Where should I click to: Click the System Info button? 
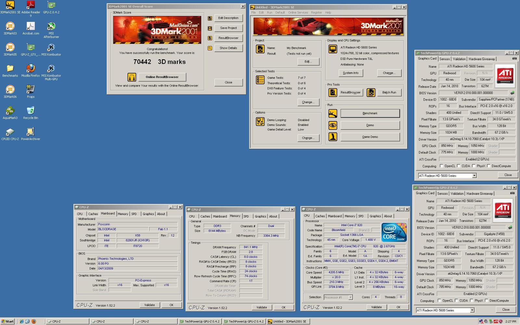click(351, 73)
